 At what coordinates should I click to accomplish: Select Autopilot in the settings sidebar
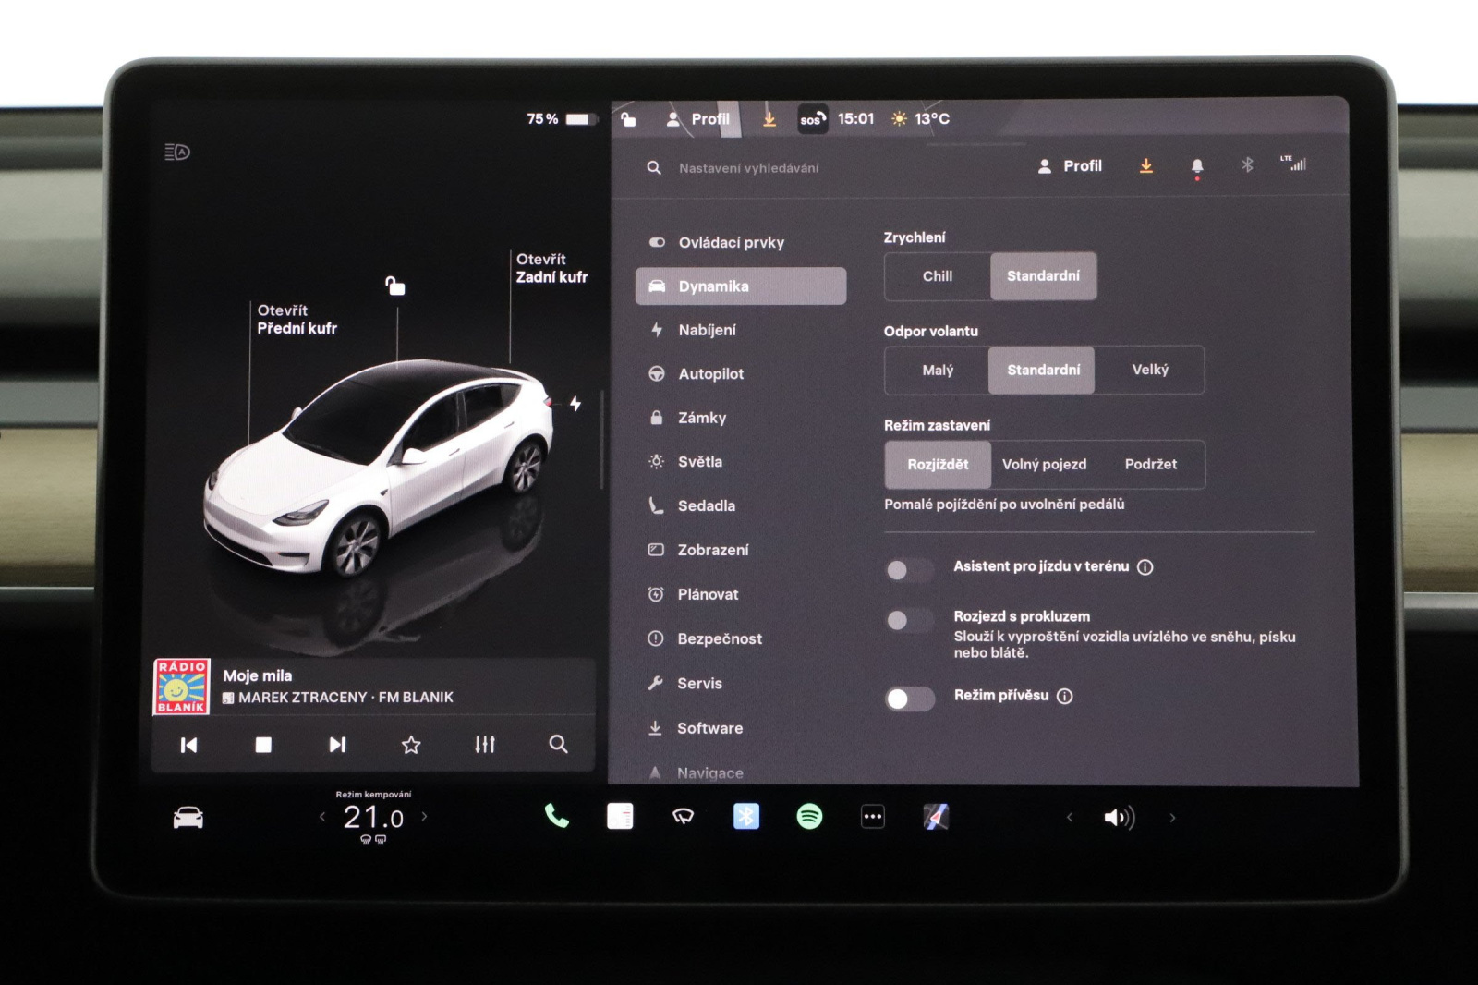[x=710, y=374]
